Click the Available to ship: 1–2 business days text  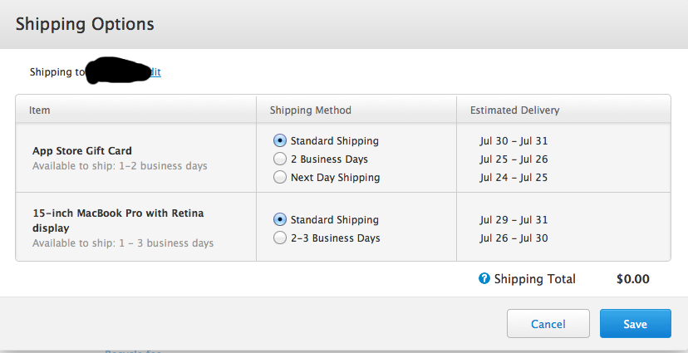[x=120, y=166]
